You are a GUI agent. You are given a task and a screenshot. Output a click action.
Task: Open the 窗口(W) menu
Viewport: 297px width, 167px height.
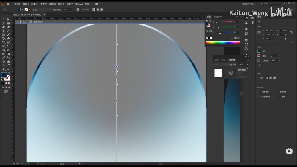tap(79, 4)
